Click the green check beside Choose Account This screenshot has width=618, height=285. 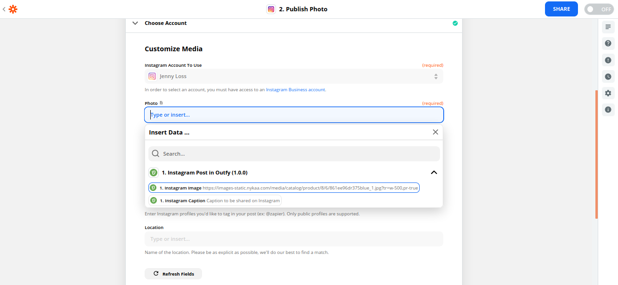(455, 23)
